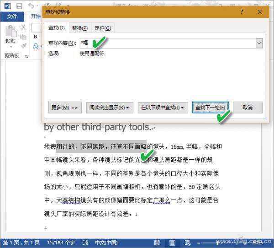Click into the 查找内容 input field
Image resolution: width=274 pixels, height=248 pixels.
168,43
